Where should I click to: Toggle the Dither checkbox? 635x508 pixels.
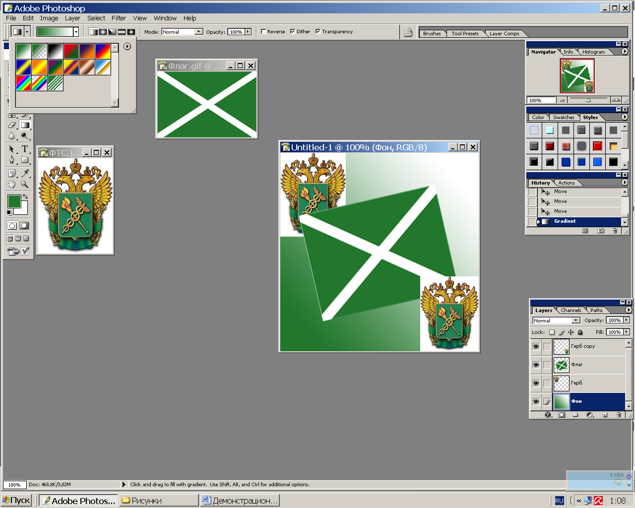pos(293,31)
